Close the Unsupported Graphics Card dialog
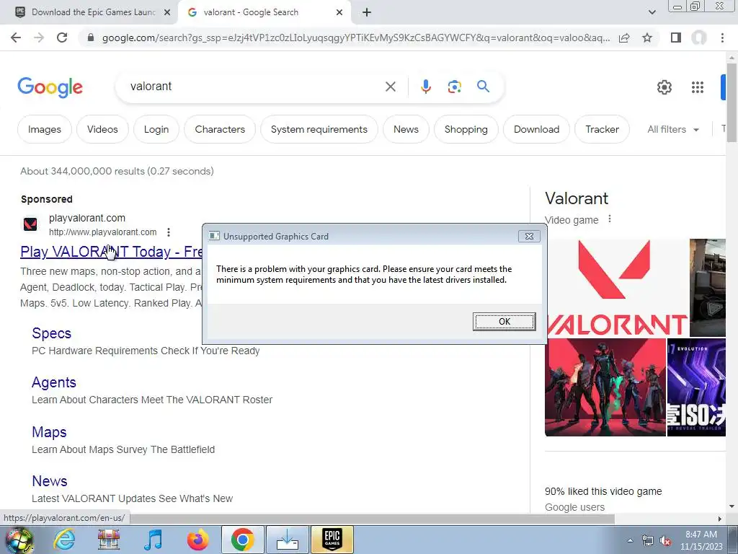738x554 pixels. coord(529,236)
